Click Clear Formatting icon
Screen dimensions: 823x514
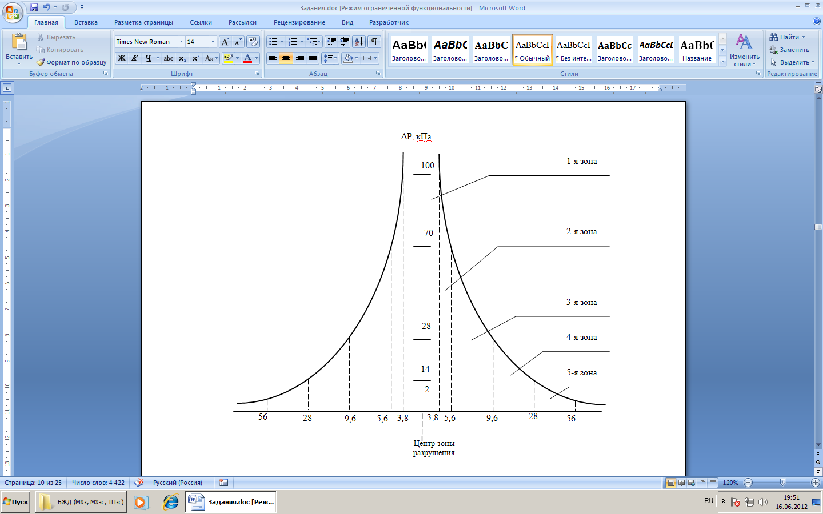point(253,42)
